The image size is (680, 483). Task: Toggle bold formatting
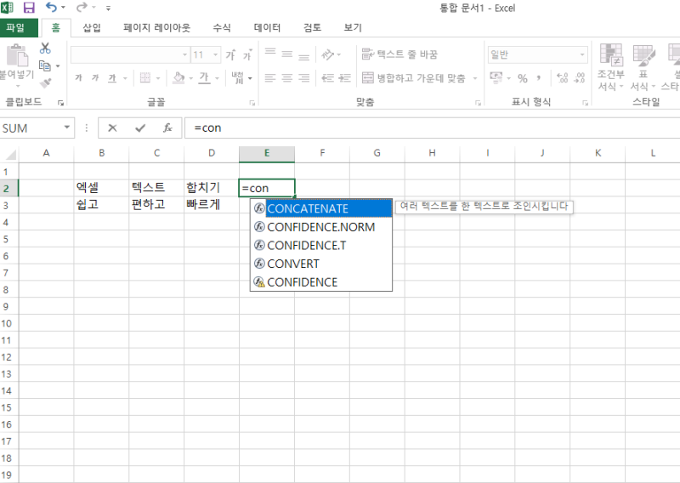click(x=78, y=78)
